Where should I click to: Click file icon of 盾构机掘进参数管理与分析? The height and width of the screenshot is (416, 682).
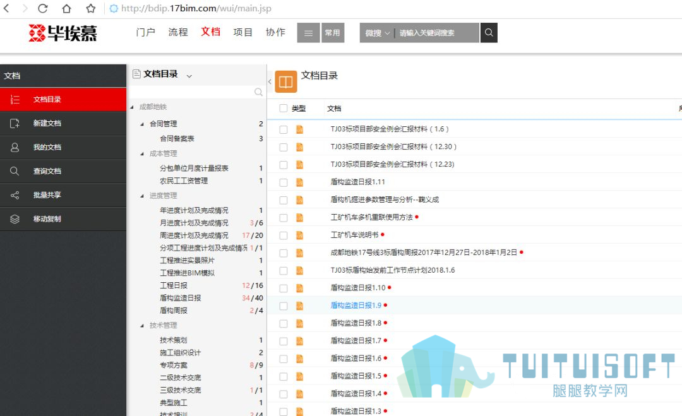coord(300,200)
